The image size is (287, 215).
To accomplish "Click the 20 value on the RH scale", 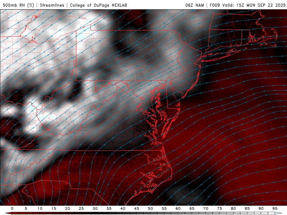I will pos(67,209).
